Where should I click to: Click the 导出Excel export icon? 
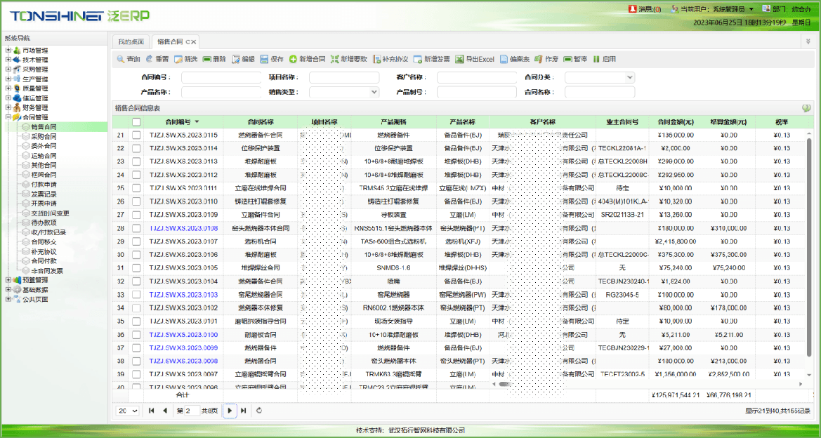[x=459, y=60]
